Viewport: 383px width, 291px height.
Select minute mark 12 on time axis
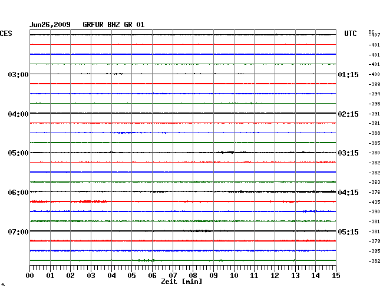pyautogui.click(x=275, y=276)
